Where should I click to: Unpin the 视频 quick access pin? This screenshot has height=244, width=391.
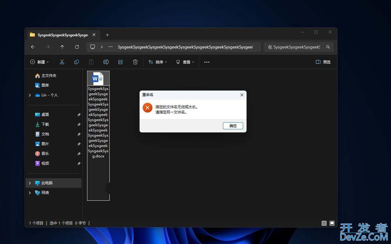[79, 164]
